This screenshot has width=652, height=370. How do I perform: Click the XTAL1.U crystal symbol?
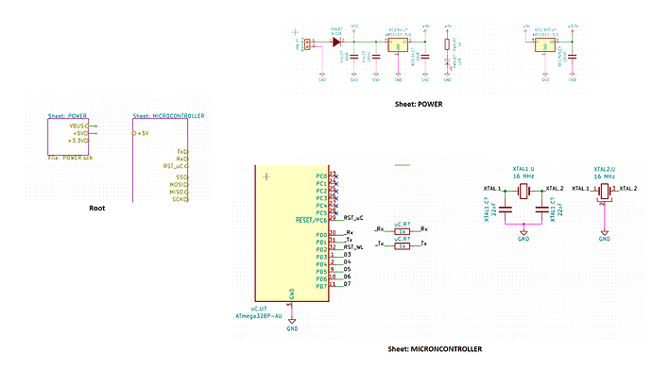point(523,191)
